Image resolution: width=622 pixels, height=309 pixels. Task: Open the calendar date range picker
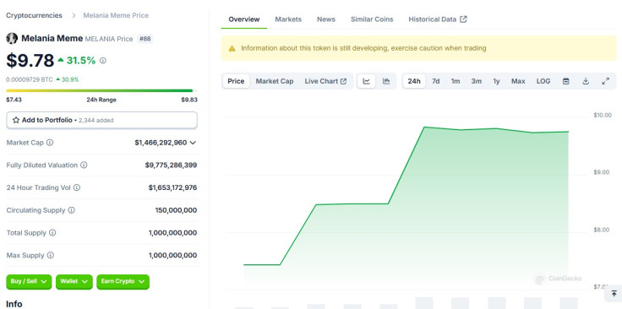tap(566, 81)
